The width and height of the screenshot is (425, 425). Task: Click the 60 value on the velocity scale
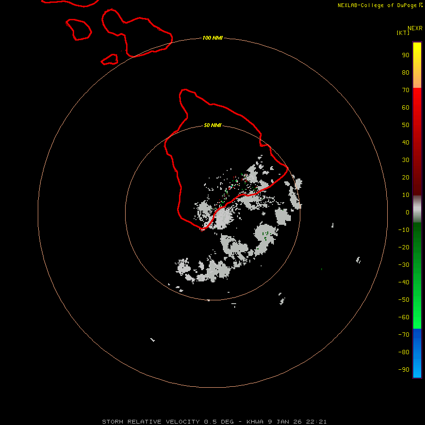[406, 107]
